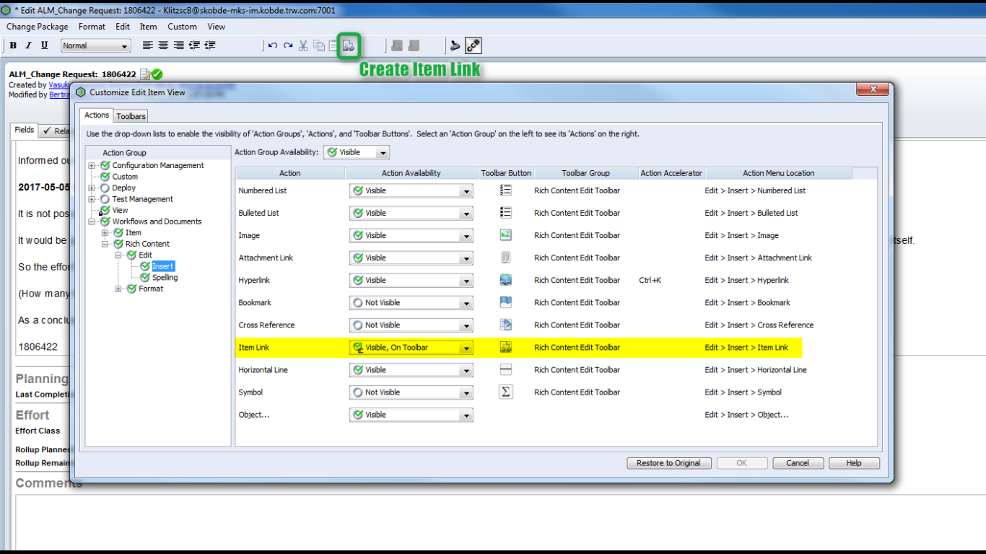
Task: Open the Change Package menu
Action: pos(38,27)
